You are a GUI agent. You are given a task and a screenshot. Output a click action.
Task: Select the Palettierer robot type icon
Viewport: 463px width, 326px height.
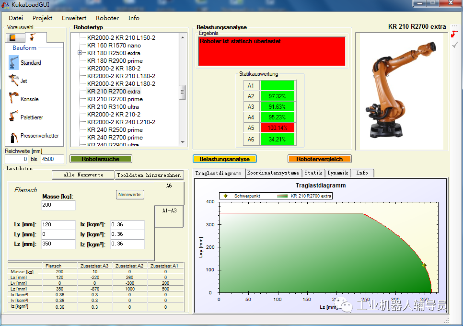tap(13, 116)
